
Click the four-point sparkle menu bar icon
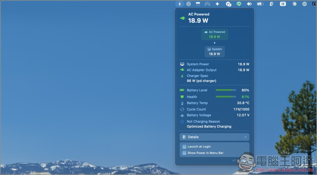pyautogui.click(x=217, y=4)
